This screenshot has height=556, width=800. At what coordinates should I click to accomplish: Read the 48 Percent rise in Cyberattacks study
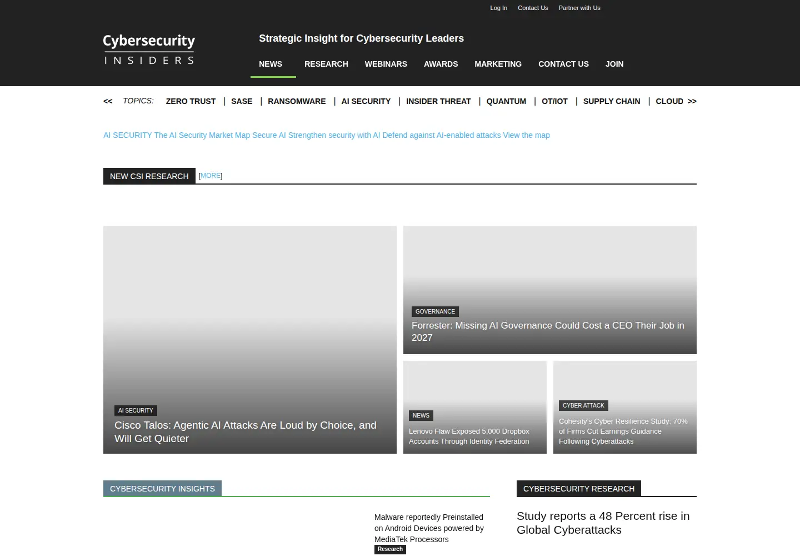coord(603,523)
